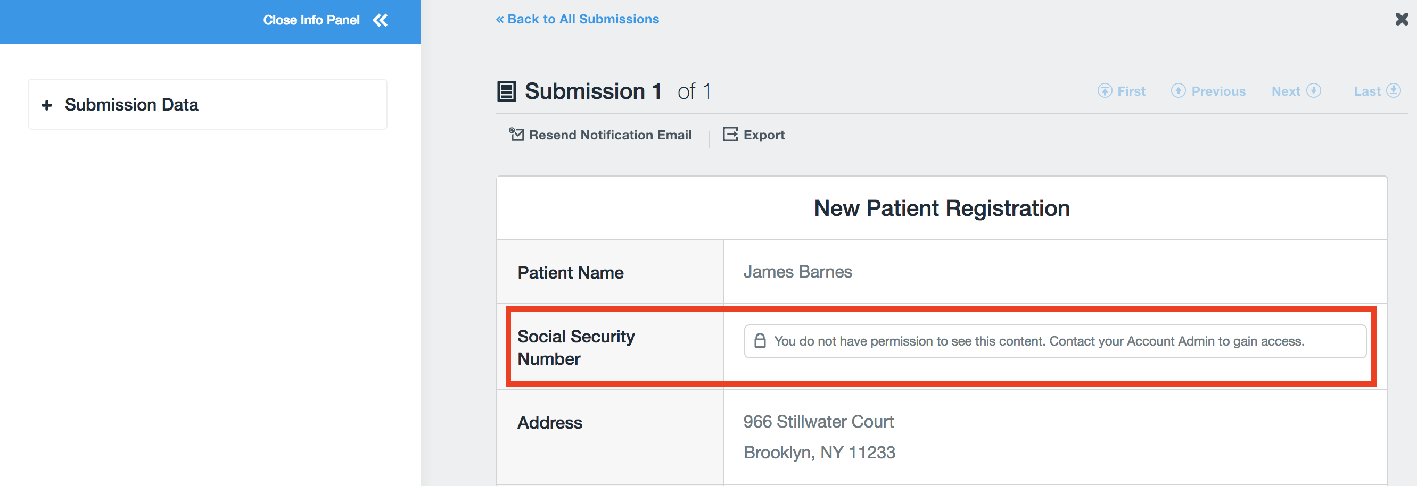Go back to All Submissions

tap(577, 19)
